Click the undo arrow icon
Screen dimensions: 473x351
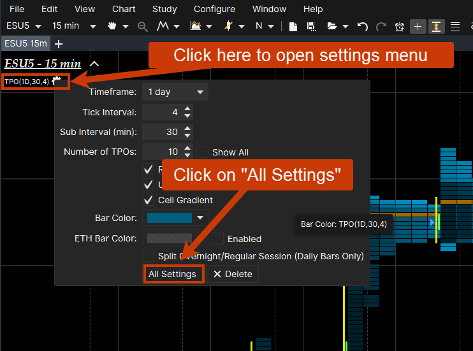pos(362,27)
